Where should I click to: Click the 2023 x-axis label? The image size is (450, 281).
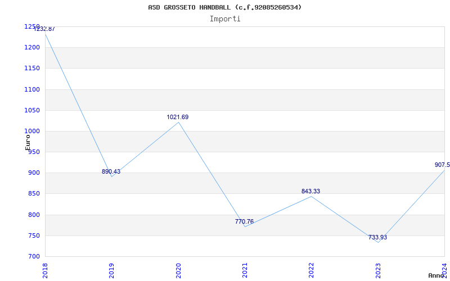(x=378, y=271)
